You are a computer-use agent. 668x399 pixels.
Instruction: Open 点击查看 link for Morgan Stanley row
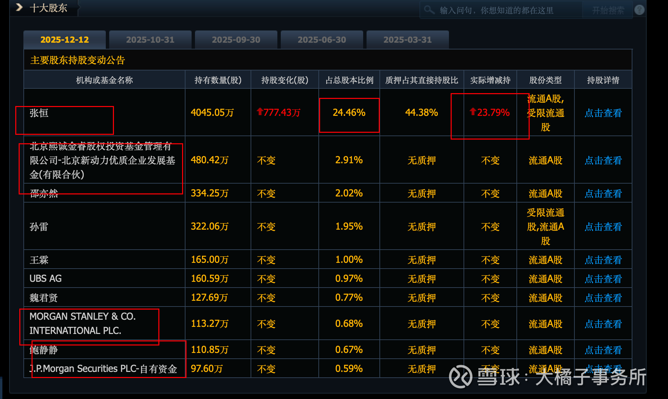[603, 324]
